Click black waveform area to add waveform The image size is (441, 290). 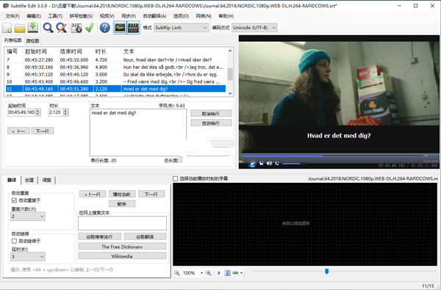305,224
